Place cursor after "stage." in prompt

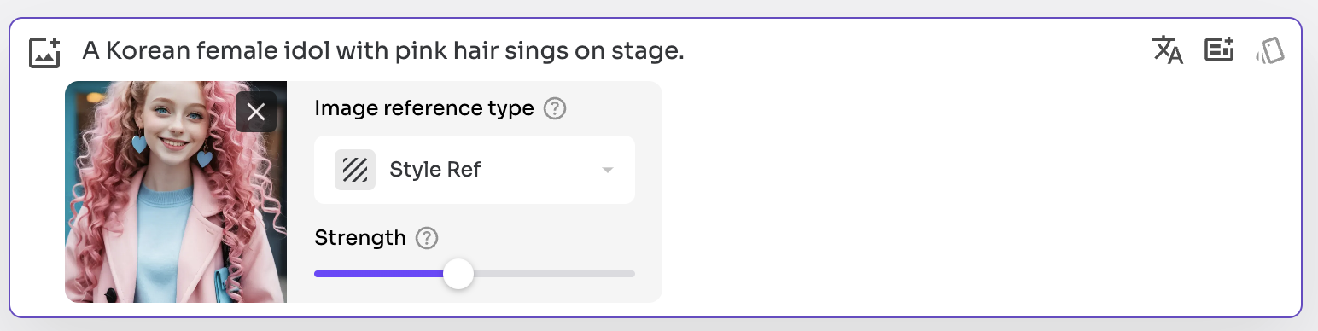click(x=686, y=51)
